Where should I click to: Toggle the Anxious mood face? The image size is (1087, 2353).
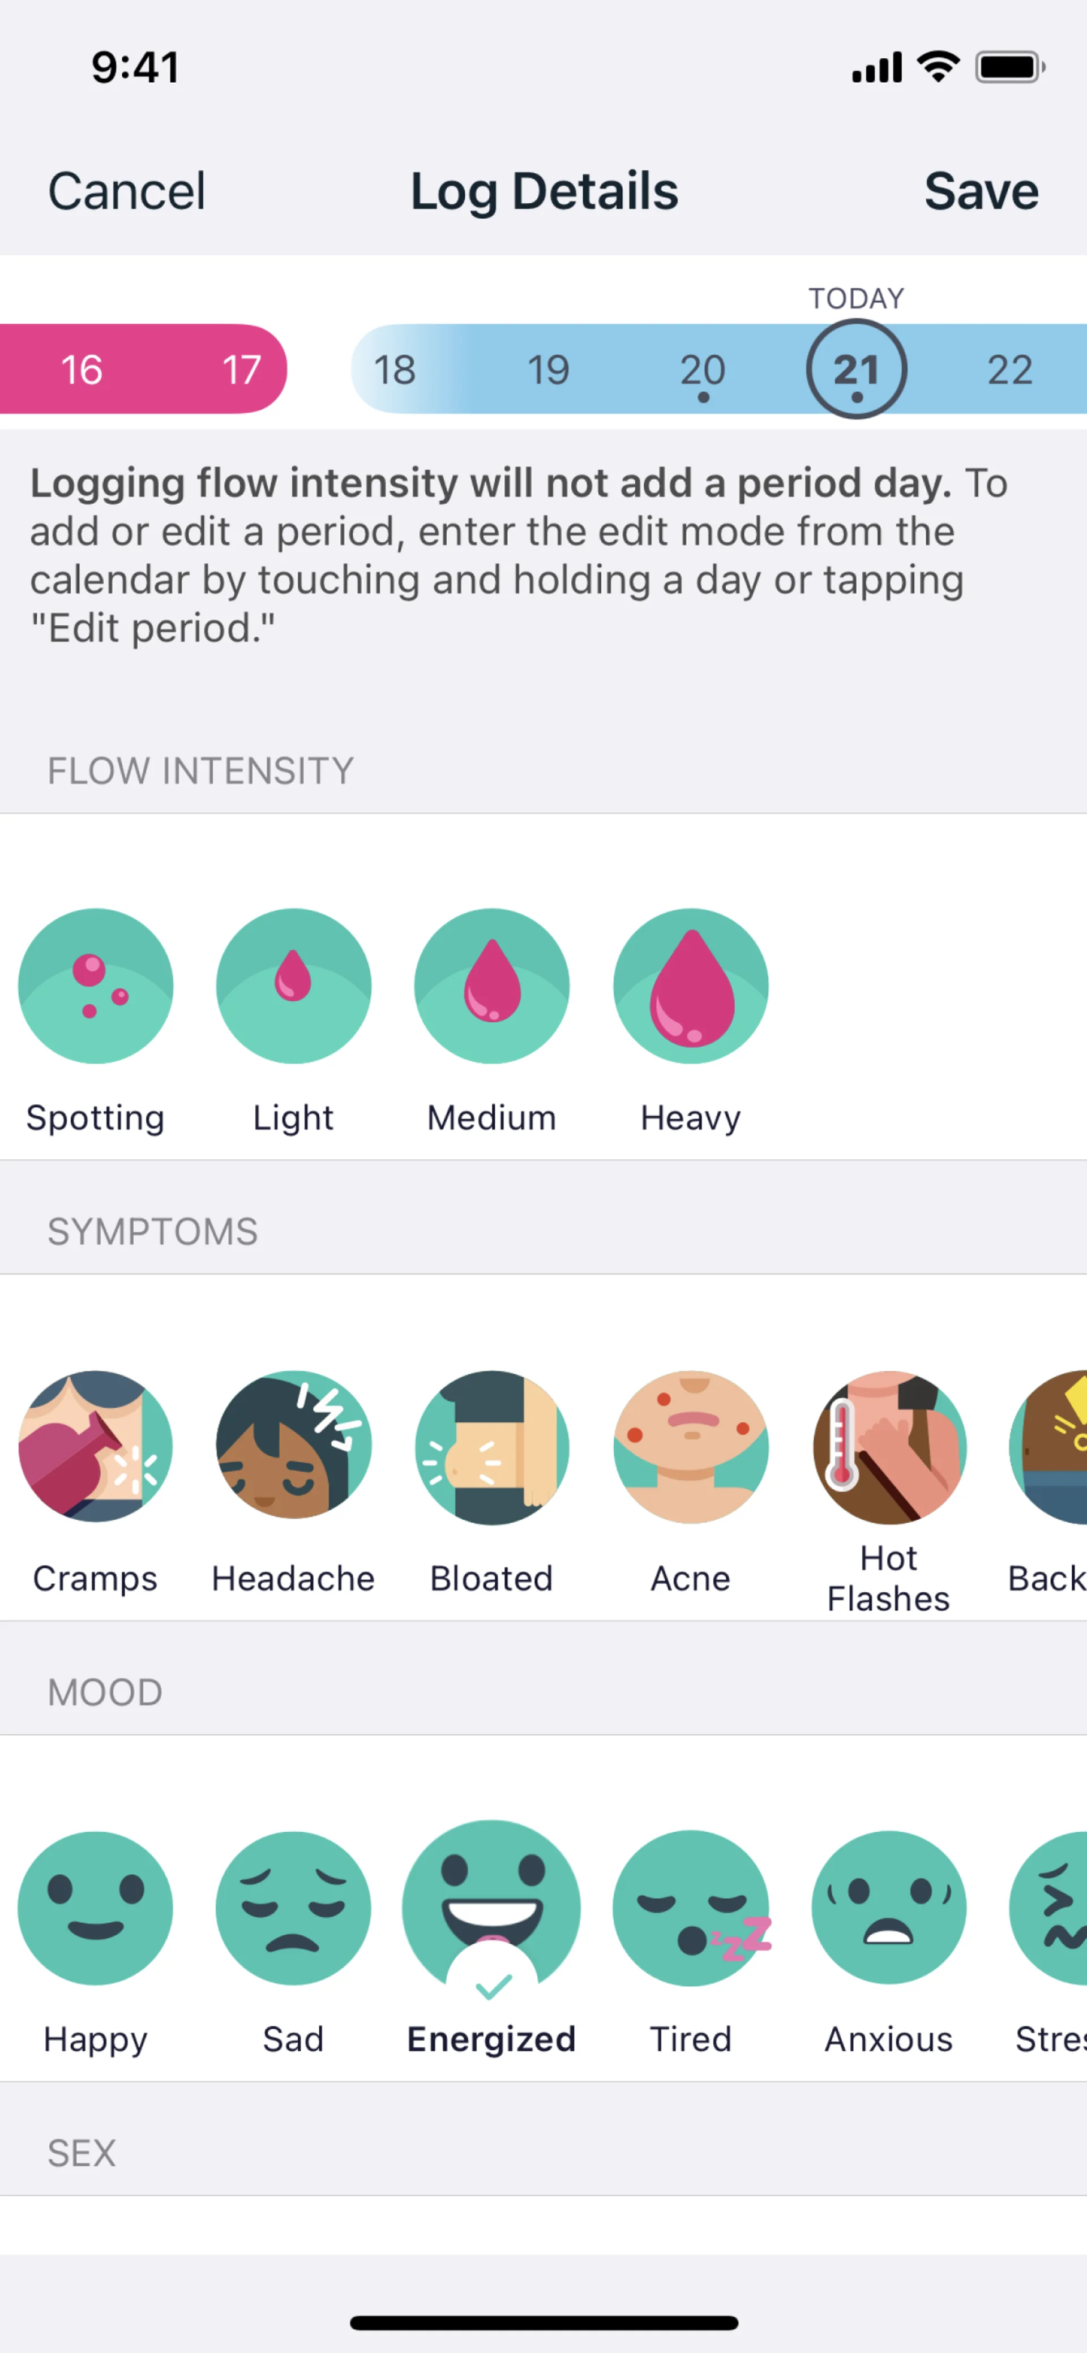(889, 1908)
